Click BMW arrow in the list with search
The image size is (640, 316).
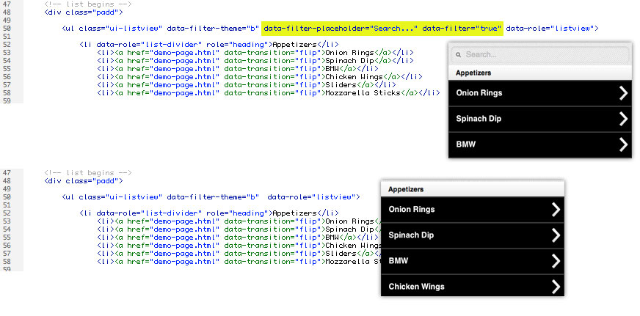point(623,144)
